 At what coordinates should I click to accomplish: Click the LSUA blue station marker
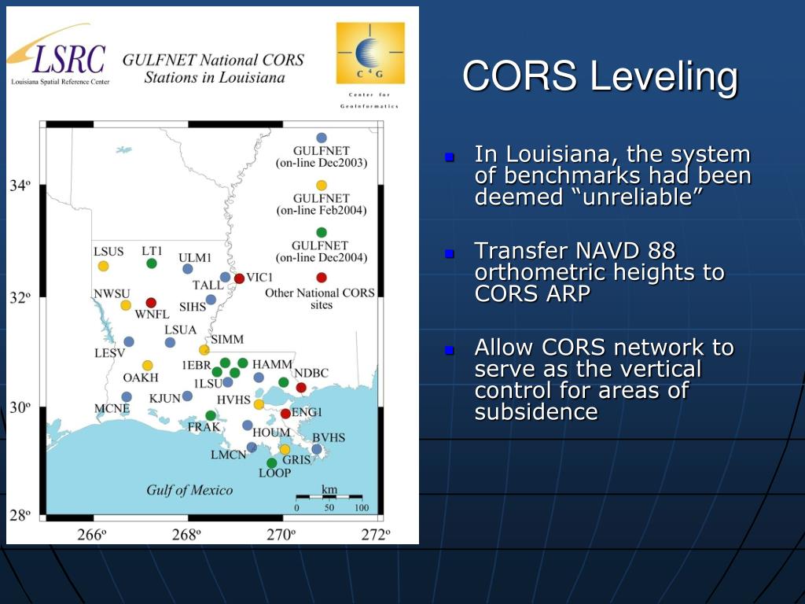pyautogui.click(x=170, y=343)
